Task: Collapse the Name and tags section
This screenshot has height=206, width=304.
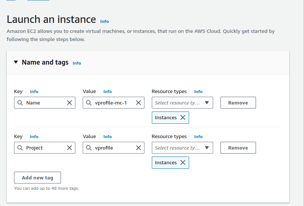Action: [x=16, y=62]
